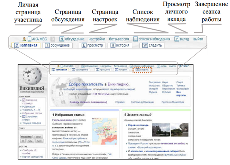Viewport: 230px width, 165px height.
Task: Select the T обсуждение tab in enlarged toolbar
Action: [57, 45]
